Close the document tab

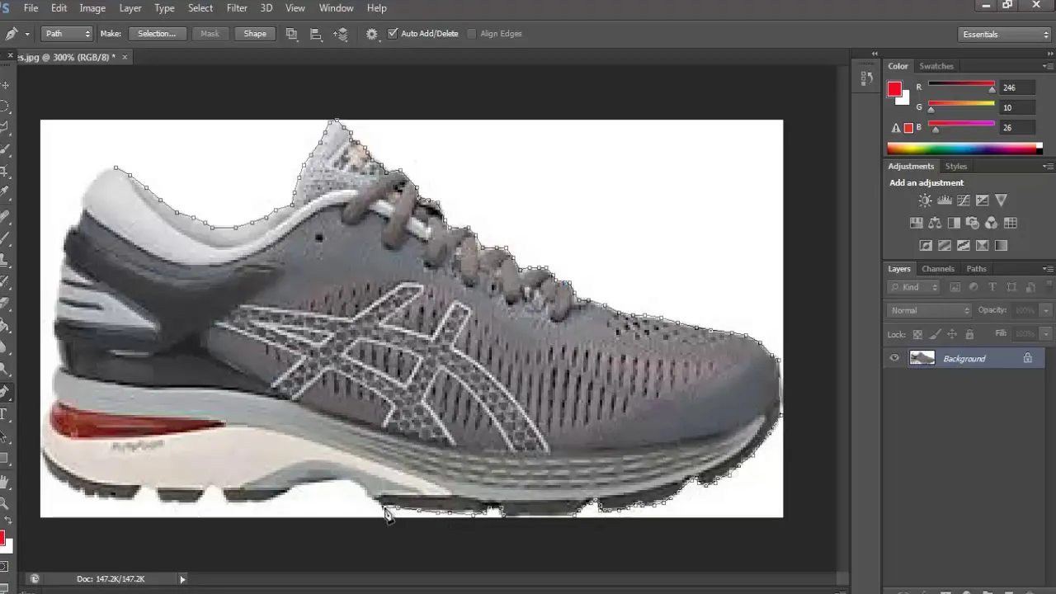pos(125,57)
